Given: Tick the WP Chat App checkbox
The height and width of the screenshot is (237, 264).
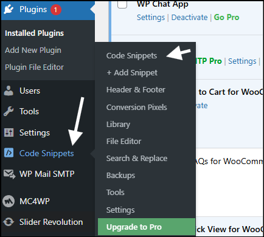Looking at the screenshot, I should 122,4.
